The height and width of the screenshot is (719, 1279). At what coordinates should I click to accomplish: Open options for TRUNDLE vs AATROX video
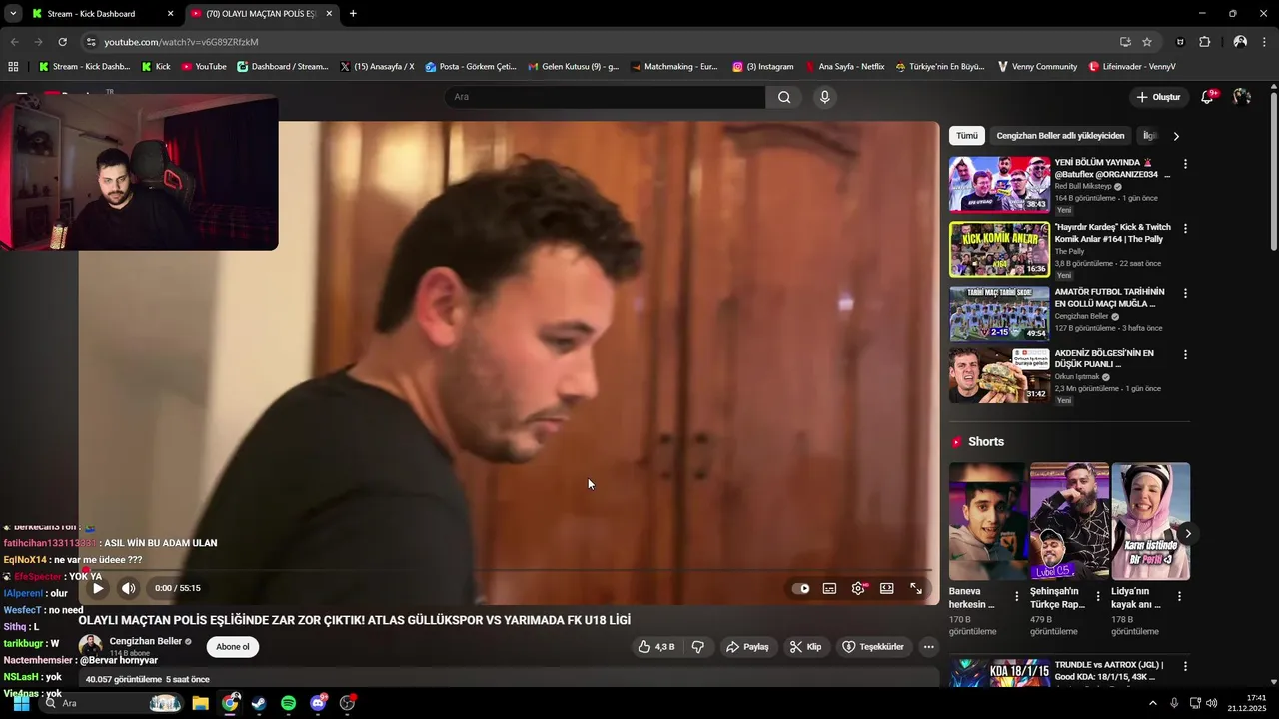[1186, 666]
